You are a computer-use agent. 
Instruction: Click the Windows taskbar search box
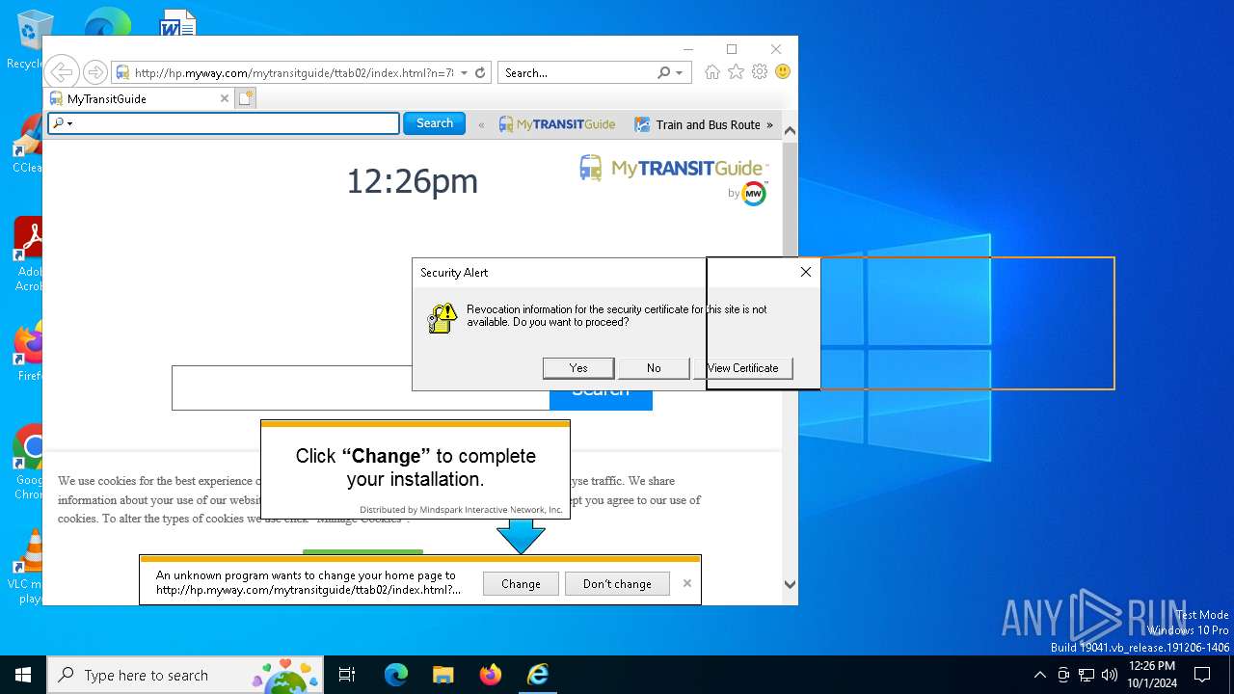[x=187, y=675]
